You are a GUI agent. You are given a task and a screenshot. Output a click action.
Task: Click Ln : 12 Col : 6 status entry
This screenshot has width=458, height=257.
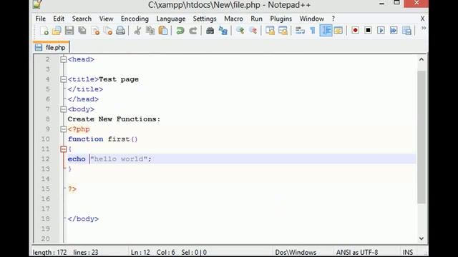click(x=152, y=252)
